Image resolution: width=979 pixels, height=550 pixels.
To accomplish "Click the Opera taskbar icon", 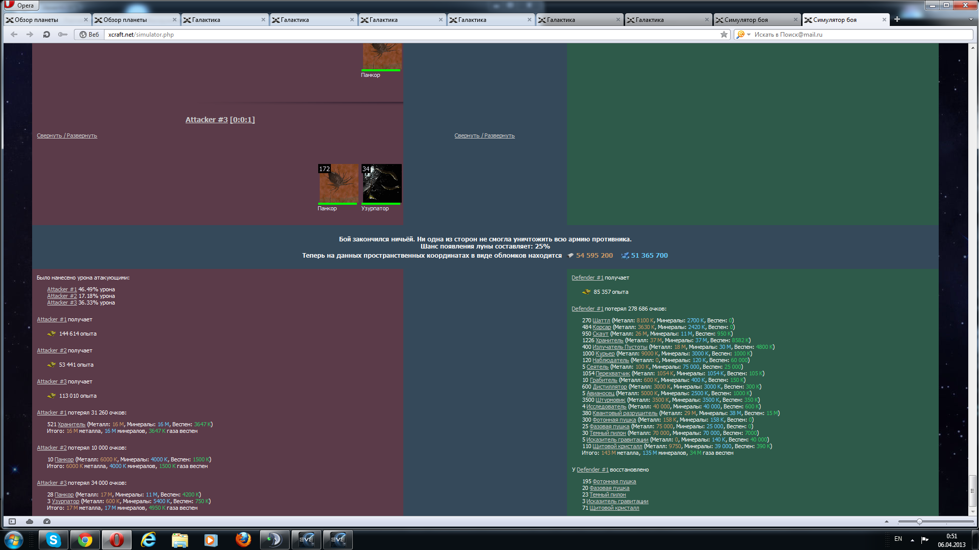I will click(x=116, y=540).
